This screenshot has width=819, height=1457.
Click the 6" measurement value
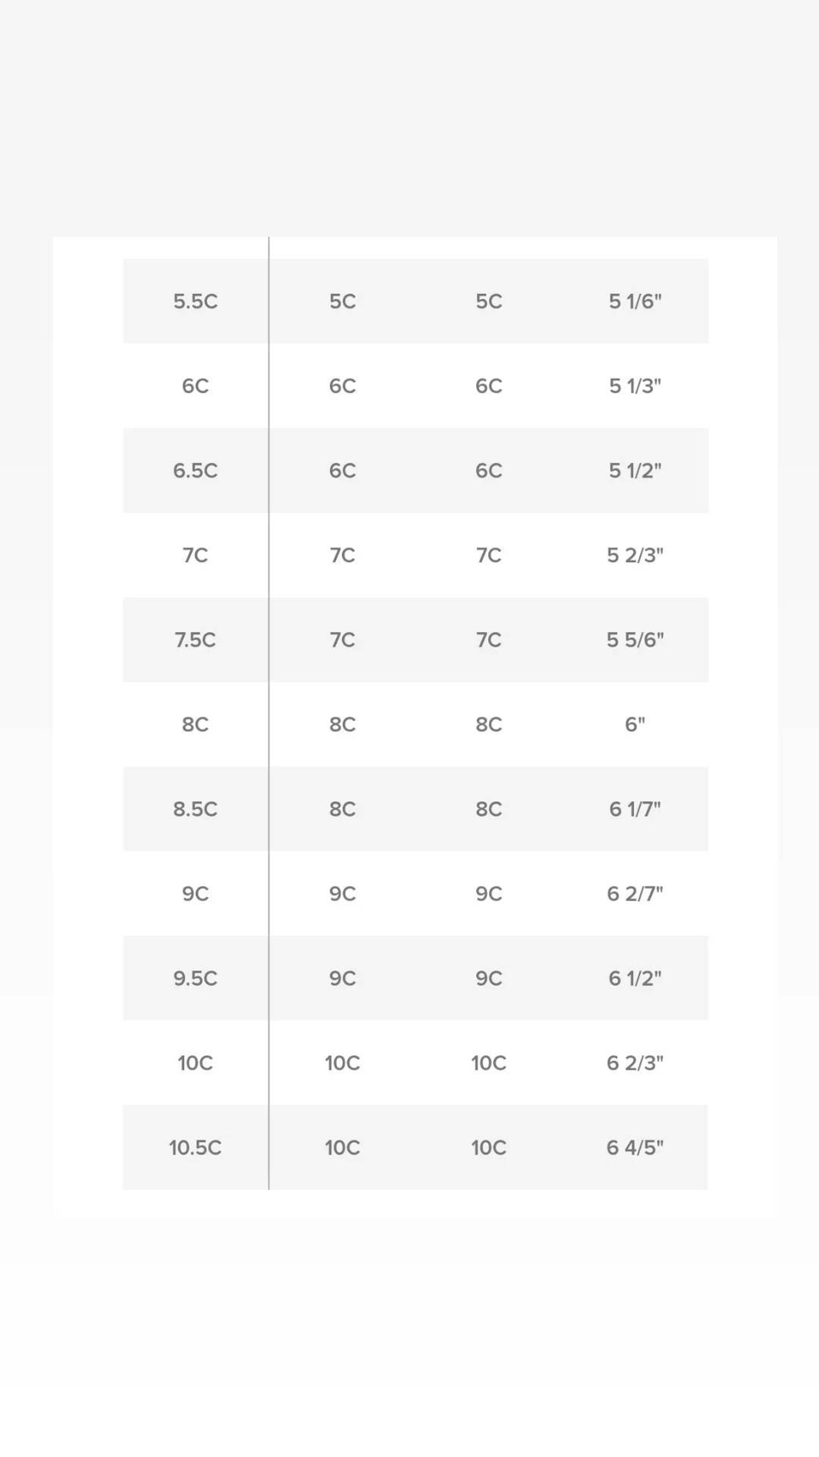click(635, 724)
